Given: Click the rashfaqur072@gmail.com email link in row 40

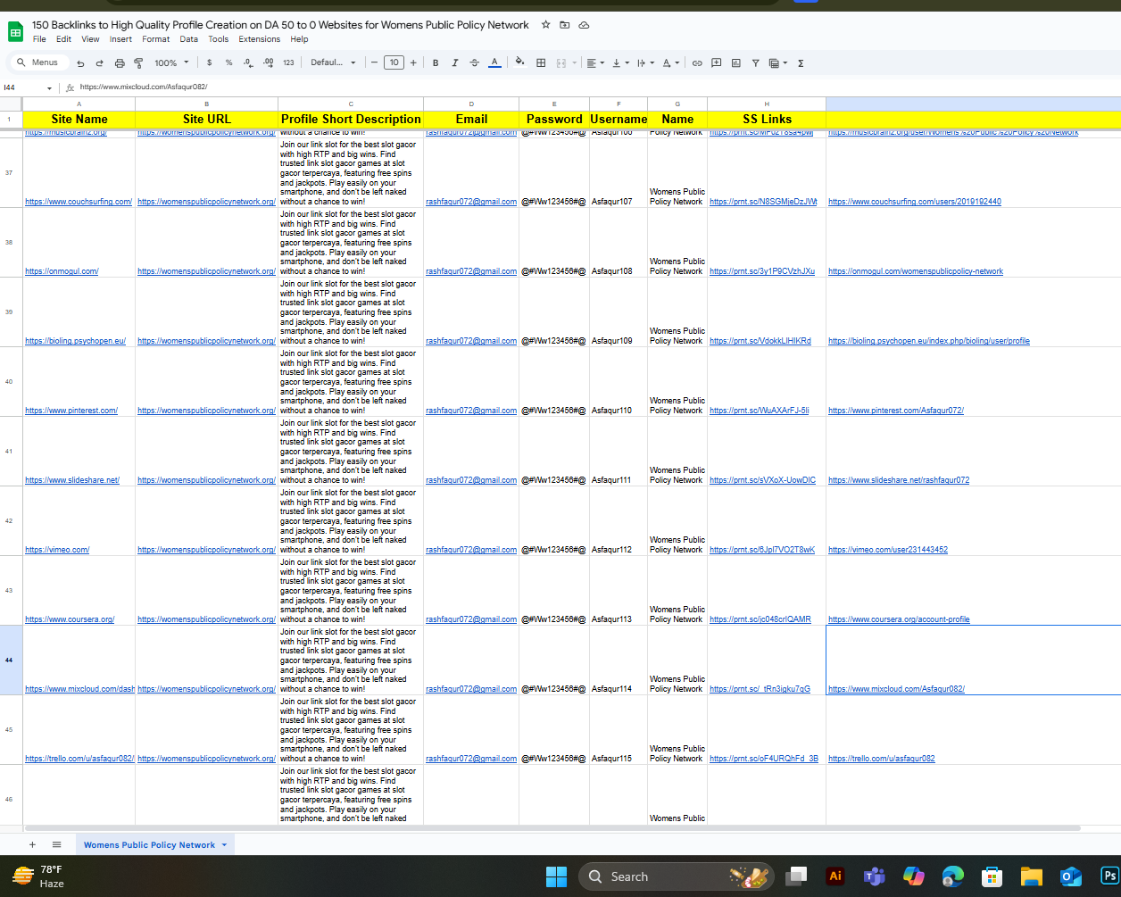Looking at the screenshot, I should coord(470,411).
